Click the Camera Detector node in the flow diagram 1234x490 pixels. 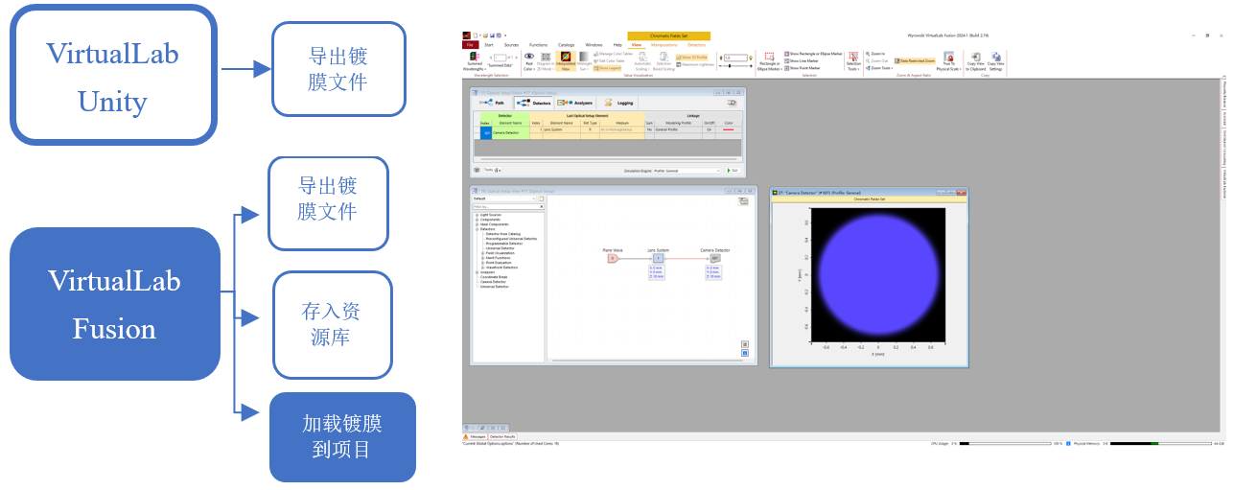tap(715, 258)
